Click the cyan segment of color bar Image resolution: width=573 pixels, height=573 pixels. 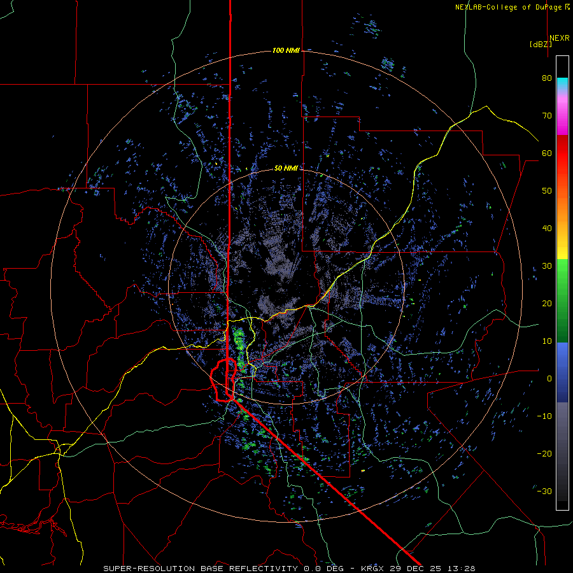point(562,84)
